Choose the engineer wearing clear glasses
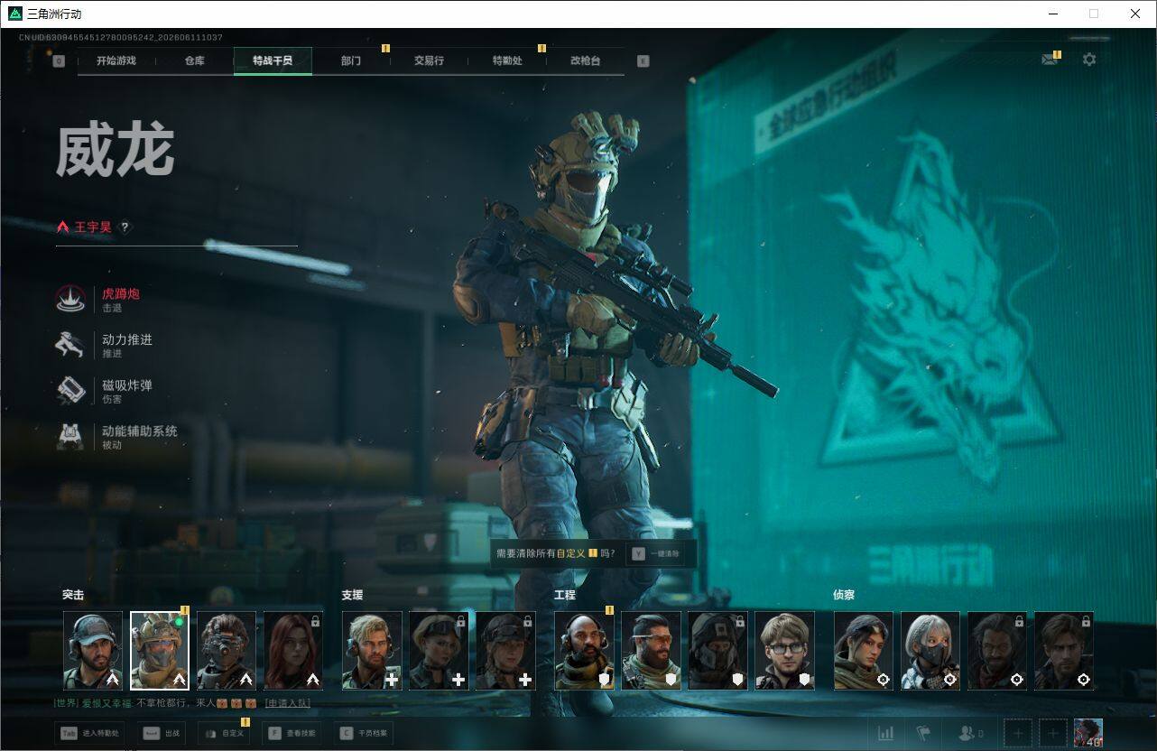Screen dimensions: 1157x751 point(784,651)
